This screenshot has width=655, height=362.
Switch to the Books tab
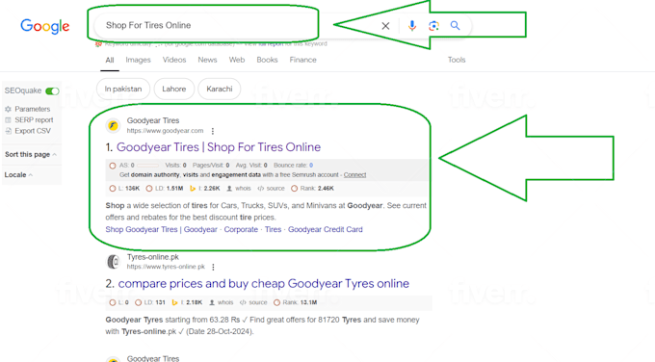(x=267, y=60)
